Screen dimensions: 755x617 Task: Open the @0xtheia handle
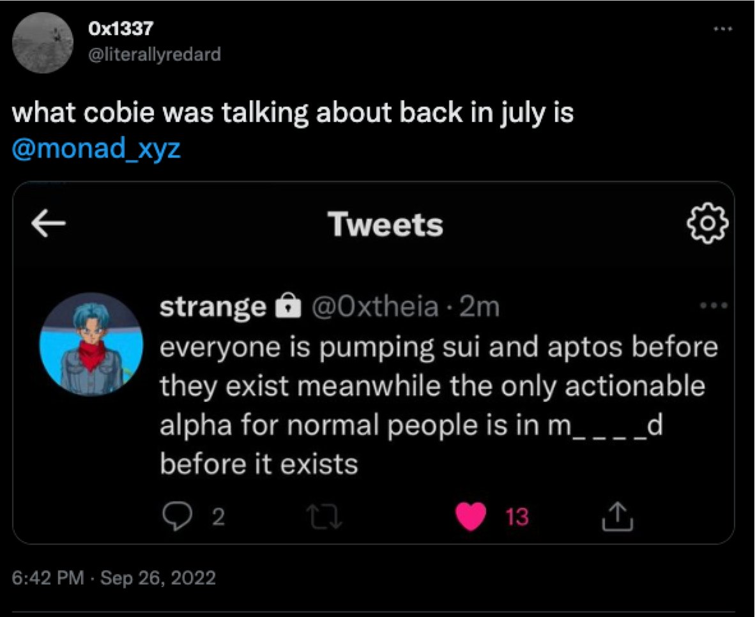pyautogui.click(x=375, y=308)
